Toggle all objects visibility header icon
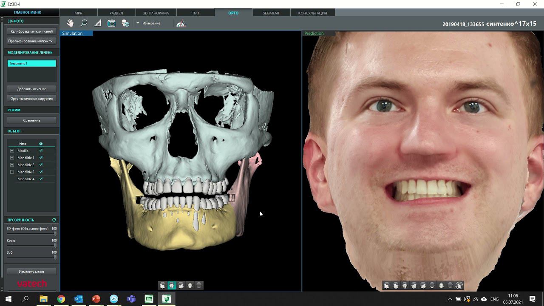The image size is (544, 306). point(41,144)
